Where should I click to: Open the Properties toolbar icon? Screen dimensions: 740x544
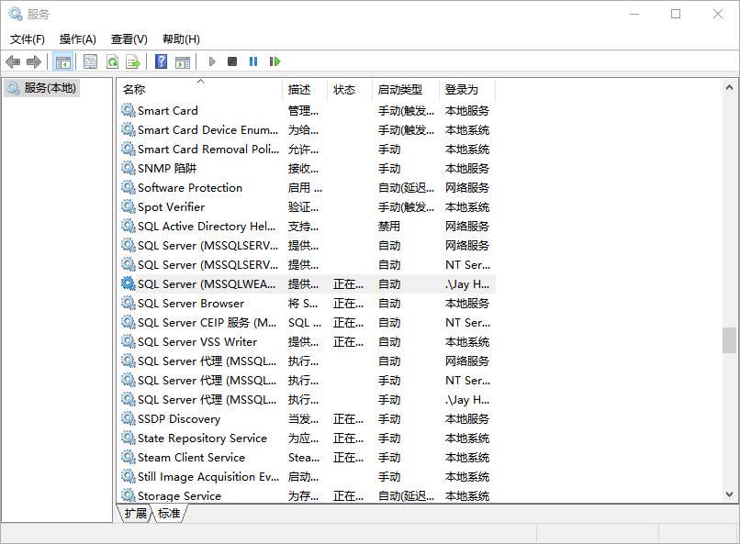[90, 61]
